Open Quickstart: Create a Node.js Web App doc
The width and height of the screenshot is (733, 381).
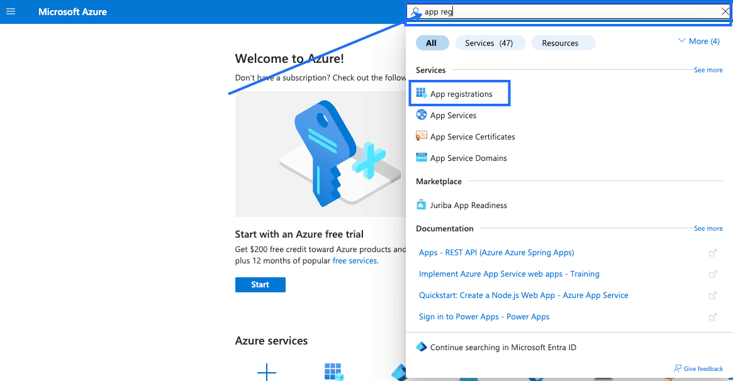pyautogui.click(x=523, y=295)
